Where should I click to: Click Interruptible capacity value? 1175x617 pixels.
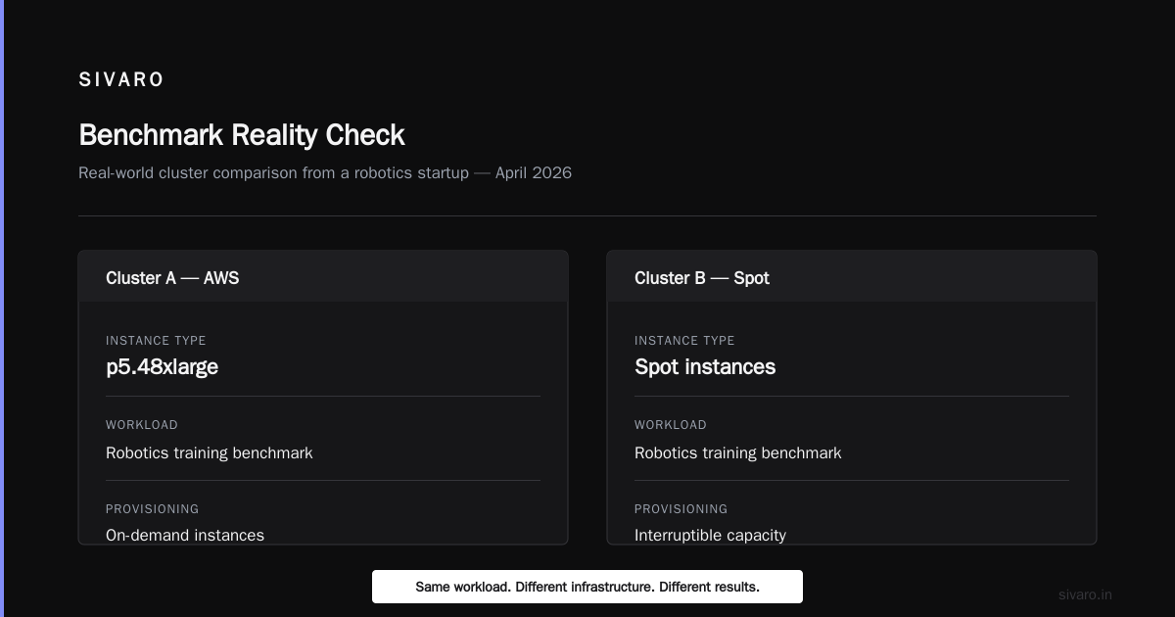pos(710,535)
